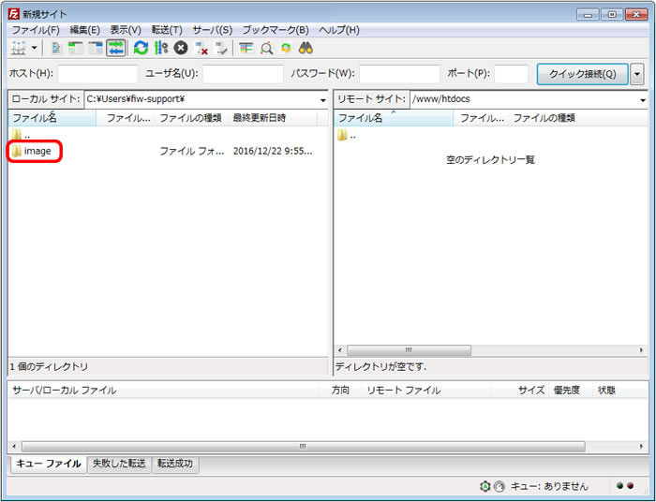Sort local list by ファイルの種類 column
Image resolution: width=656 pixels, height=502 pixels.
192,118
